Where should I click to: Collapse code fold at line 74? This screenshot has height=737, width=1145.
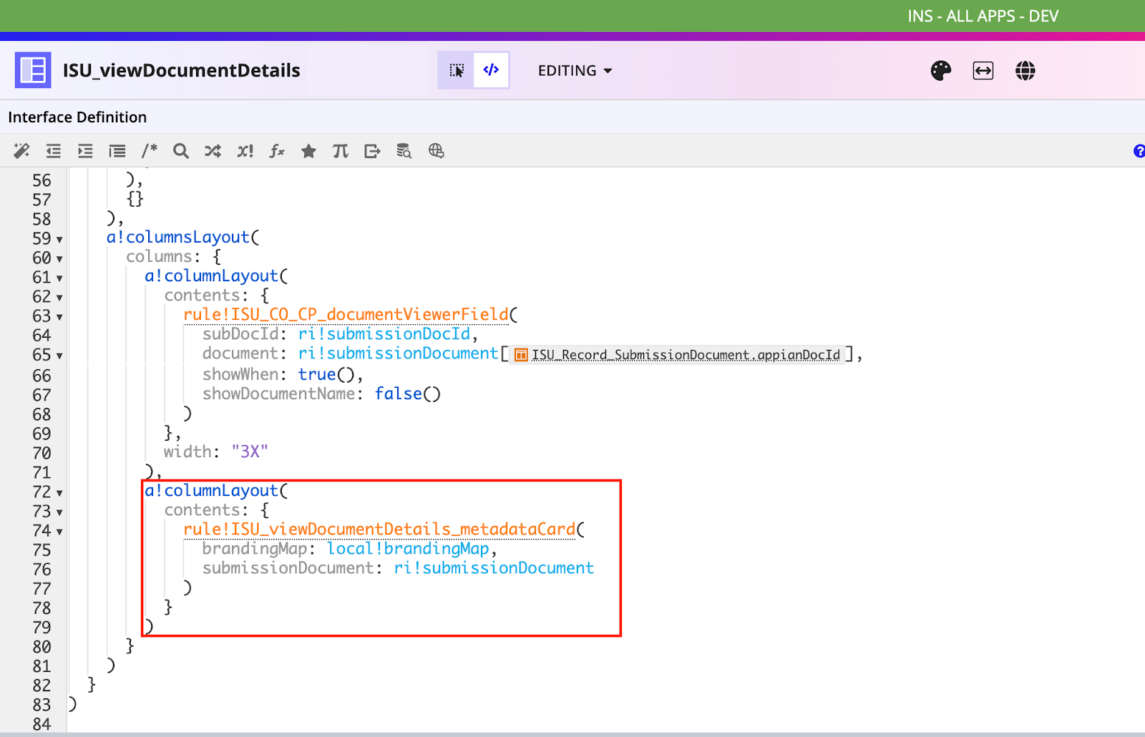tap(59, 532)
